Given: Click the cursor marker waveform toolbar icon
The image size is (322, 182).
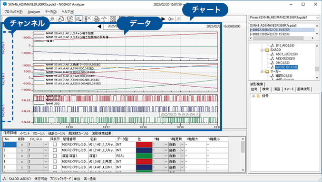Looking at the screenshot, I should [x=104, y=19].
